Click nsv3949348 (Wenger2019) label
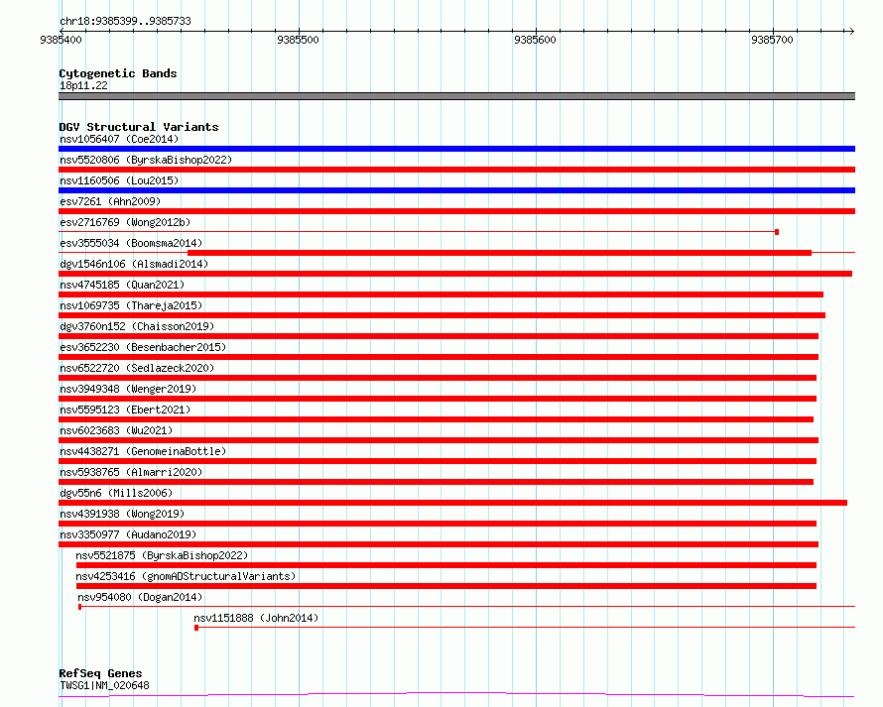The width and height of the screenshot is (883, 707). [128, 389]
